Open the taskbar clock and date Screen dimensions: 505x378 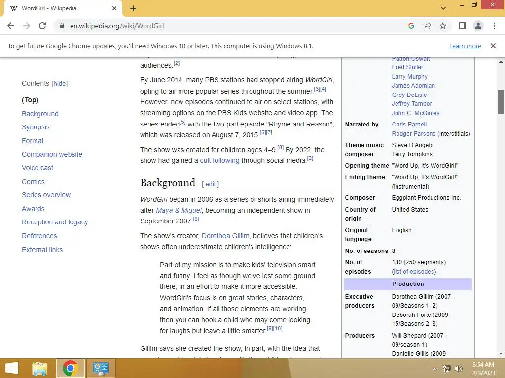point(483,369)
